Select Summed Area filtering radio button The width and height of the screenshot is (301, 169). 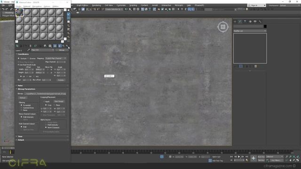pos(21,108)
